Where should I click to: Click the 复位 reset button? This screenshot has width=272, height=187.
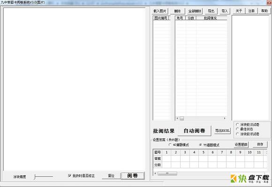click(x=111, y=176)
